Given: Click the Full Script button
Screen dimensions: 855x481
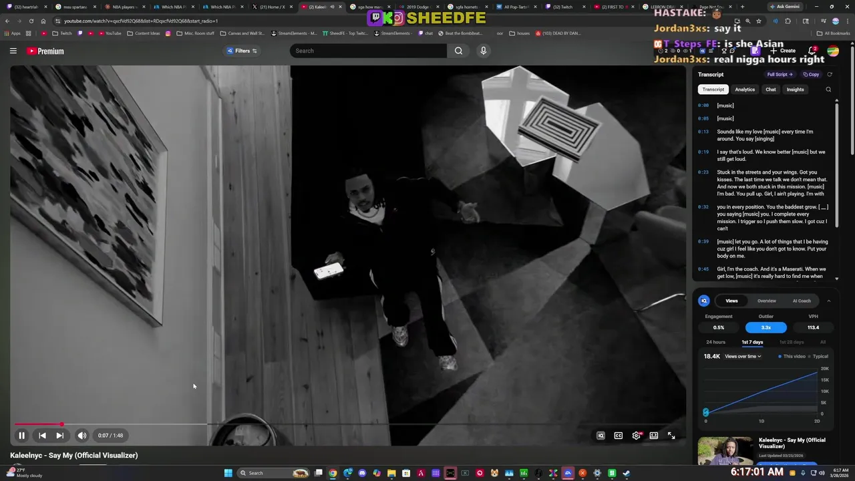Looking at the screenshot, I should click(x=780, y=75).
